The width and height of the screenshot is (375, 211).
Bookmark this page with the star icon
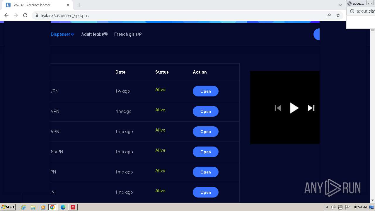338,15
